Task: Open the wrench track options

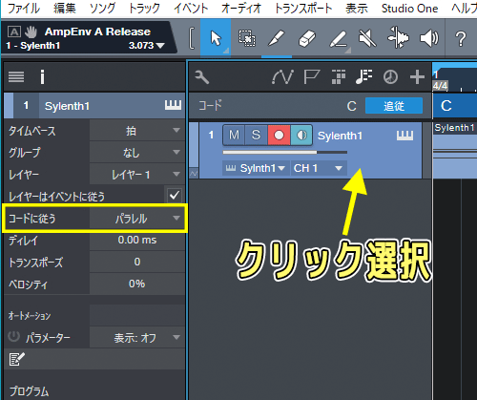Action: tap(201, 77)
